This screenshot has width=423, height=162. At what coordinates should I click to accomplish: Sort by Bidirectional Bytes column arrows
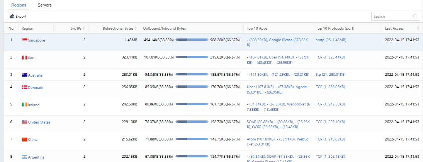point(136,28)
